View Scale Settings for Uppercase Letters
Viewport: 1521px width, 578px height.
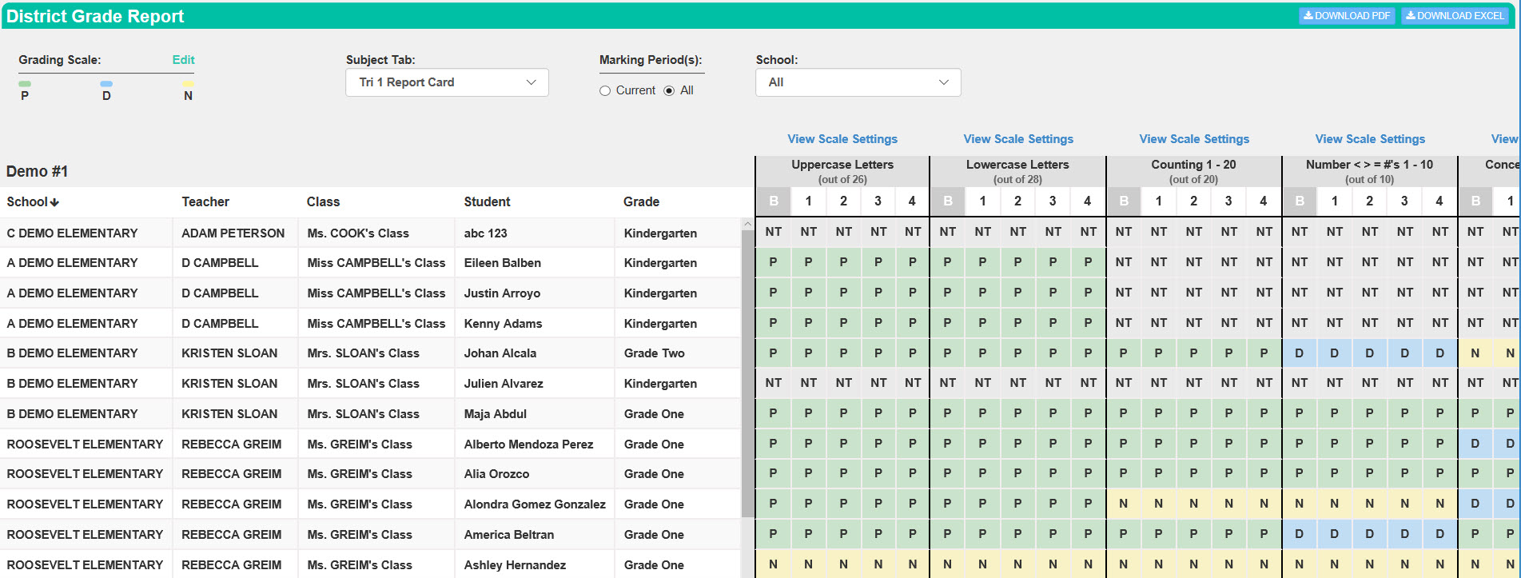pos(842,139)
